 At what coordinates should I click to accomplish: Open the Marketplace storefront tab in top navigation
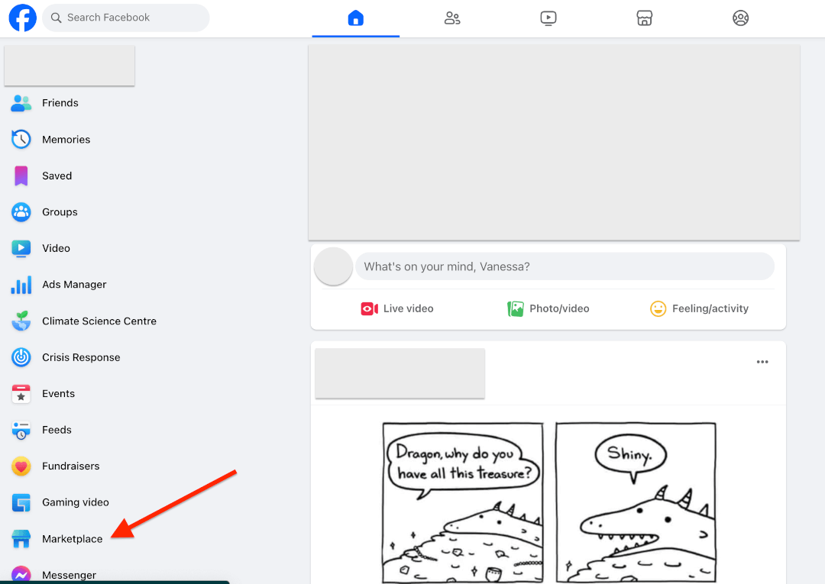point(644,18)
